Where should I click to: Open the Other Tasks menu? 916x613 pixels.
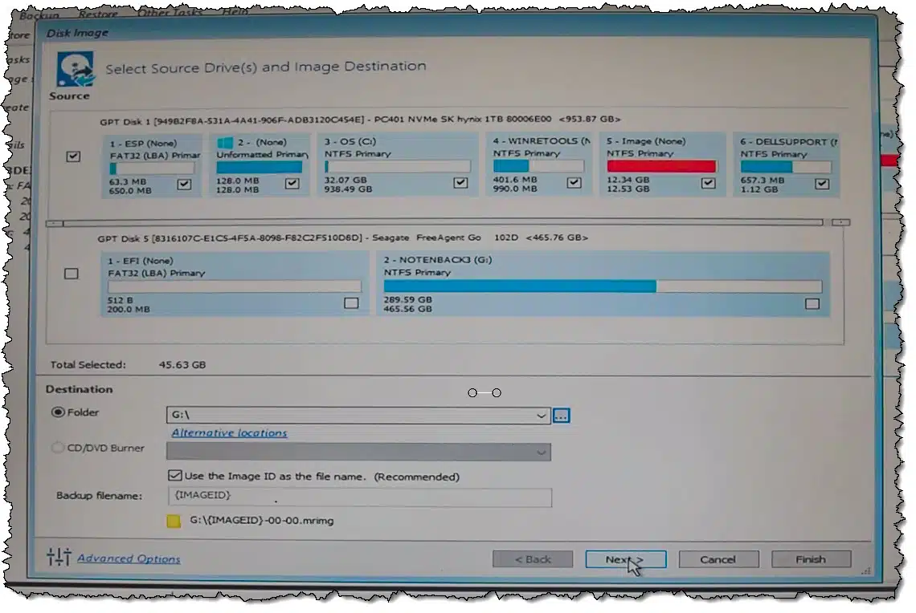pyautogui.click(x=170, y=12)
